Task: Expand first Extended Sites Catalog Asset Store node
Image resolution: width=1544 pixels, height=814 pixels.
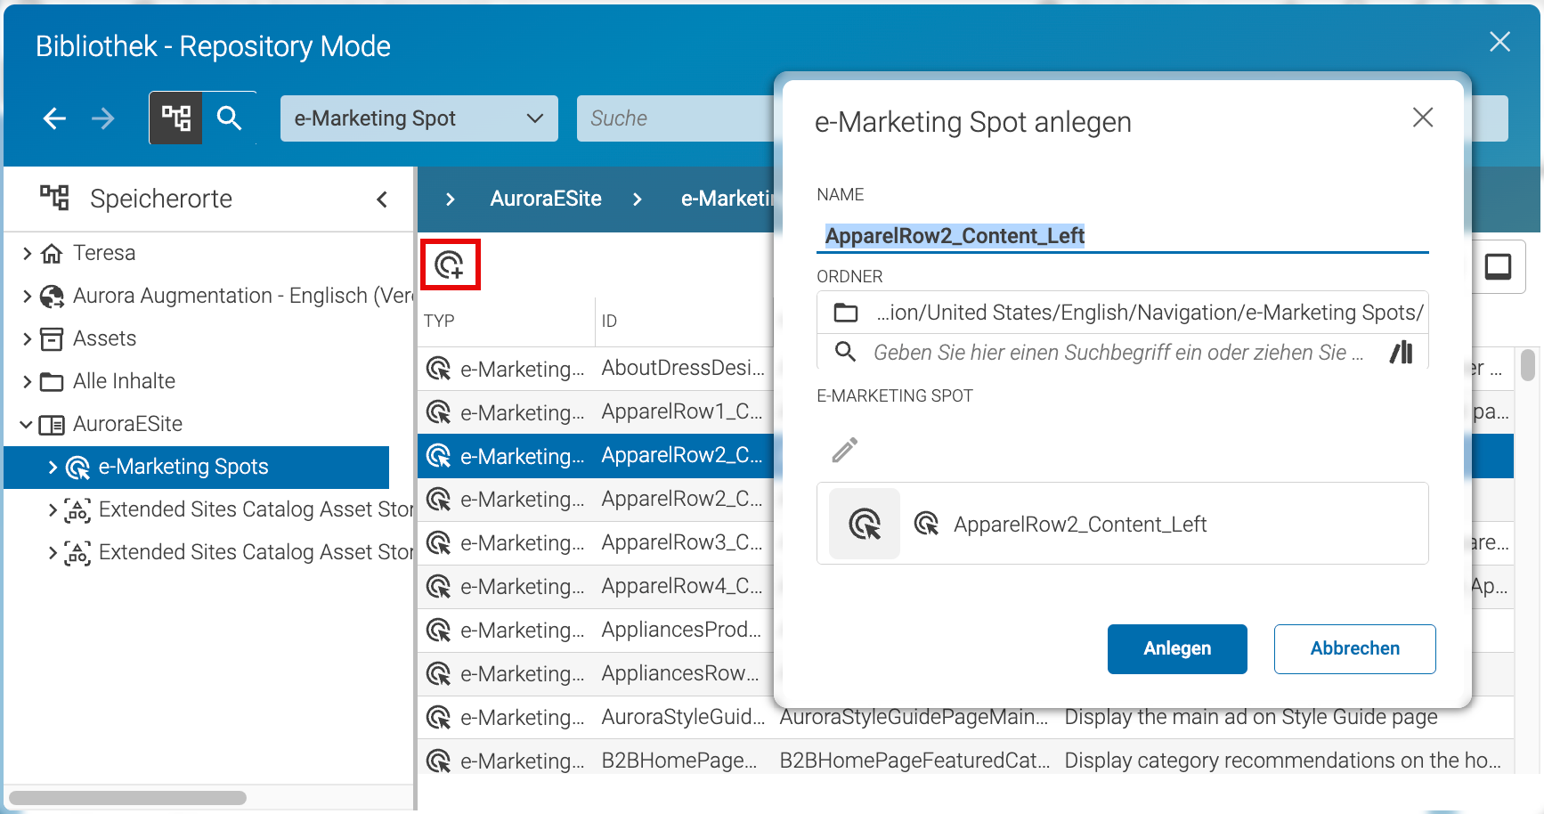Action: 53,510
